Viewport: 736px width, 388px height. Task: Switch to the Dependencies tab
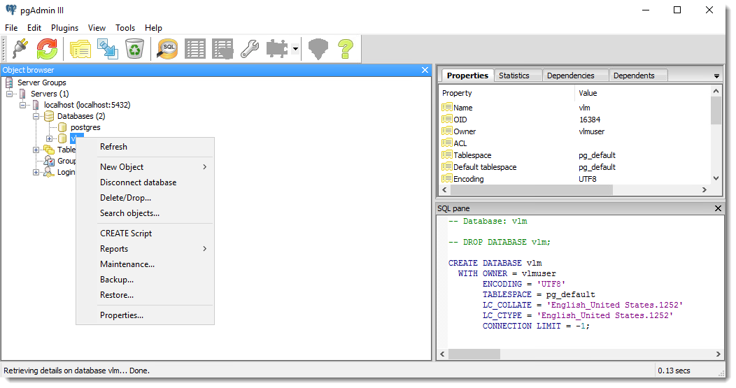pyautogui.click(x=575, y=76)
